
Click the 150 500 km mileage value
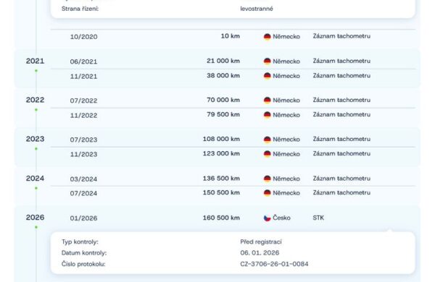tap(221, 192)
